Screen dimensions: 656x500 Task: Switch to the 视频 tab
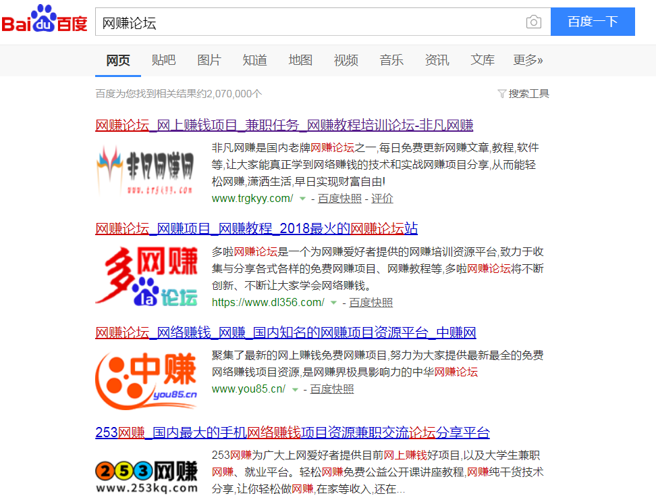tap(346, 60)
